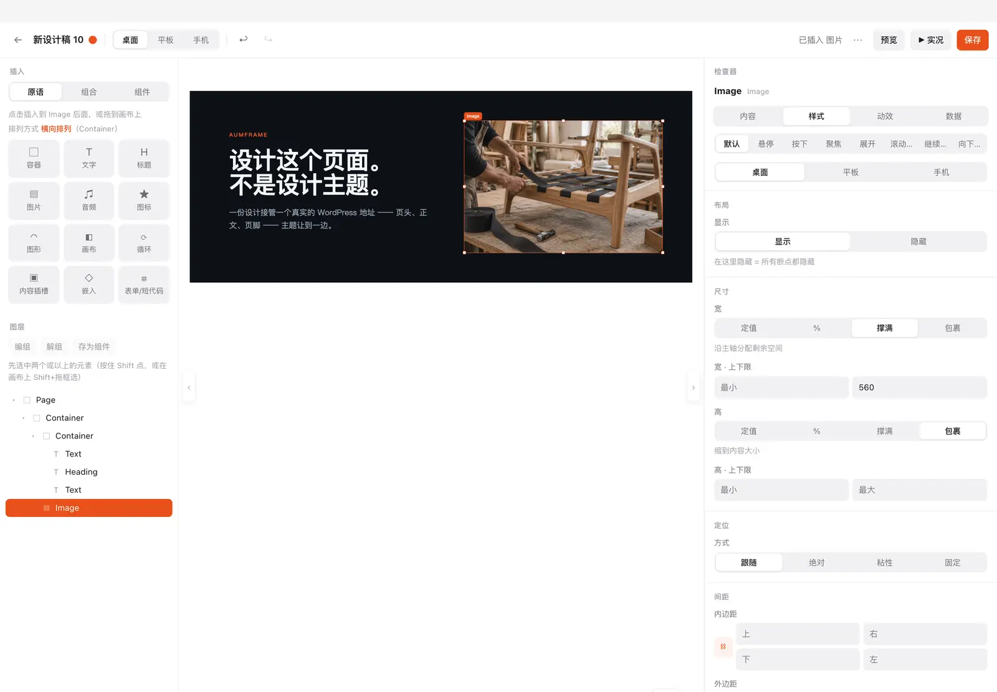Go back using the left arrow icon

click(x=18, y=40)
